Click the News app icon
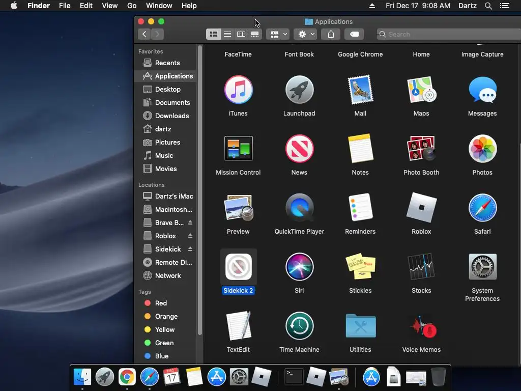 point(299,149)
